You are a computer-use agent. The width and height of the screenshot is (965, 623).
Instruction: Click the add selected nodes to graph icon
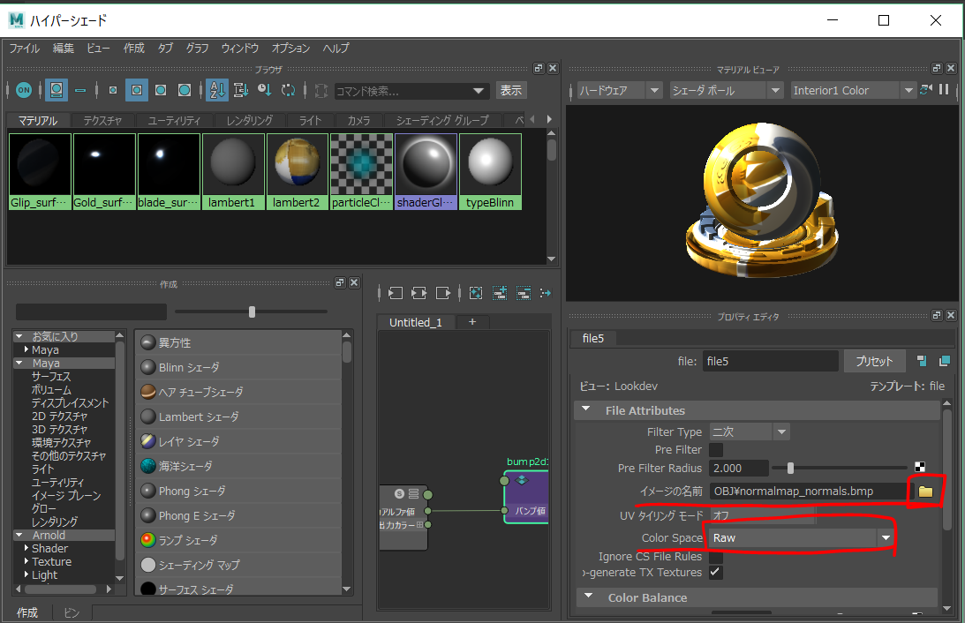500,293
